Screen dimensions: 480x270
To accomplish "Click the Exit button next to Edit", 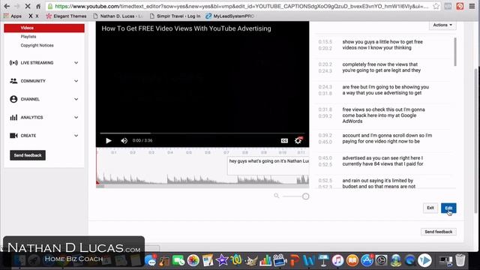I will click(x=430, y=208).
